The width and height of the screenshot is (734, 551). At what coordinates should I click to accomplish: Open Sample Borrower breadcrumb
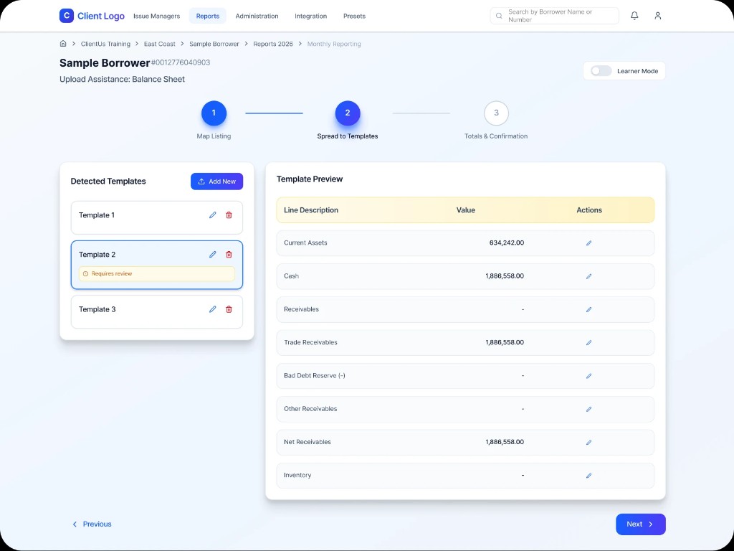tap(214, 44)
